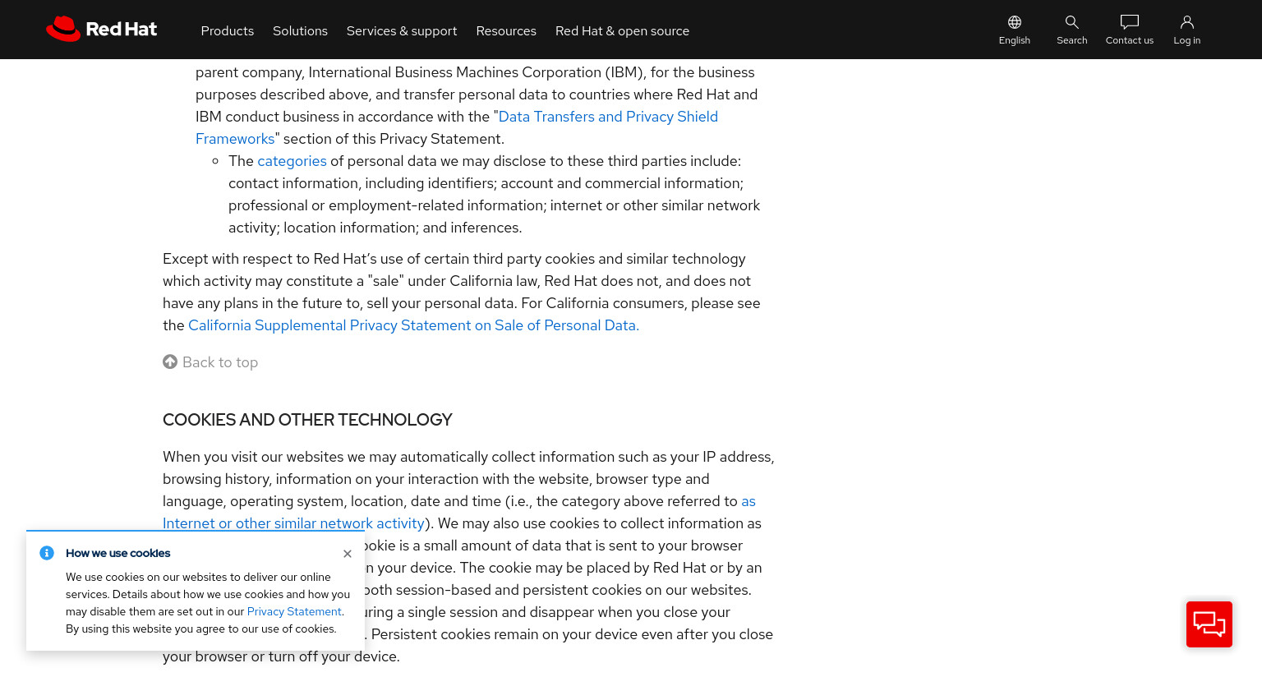The height and width of the screenshot is (677, 1262).
Task: Open the Red Hat & open source menu
Action: point(622,30)
